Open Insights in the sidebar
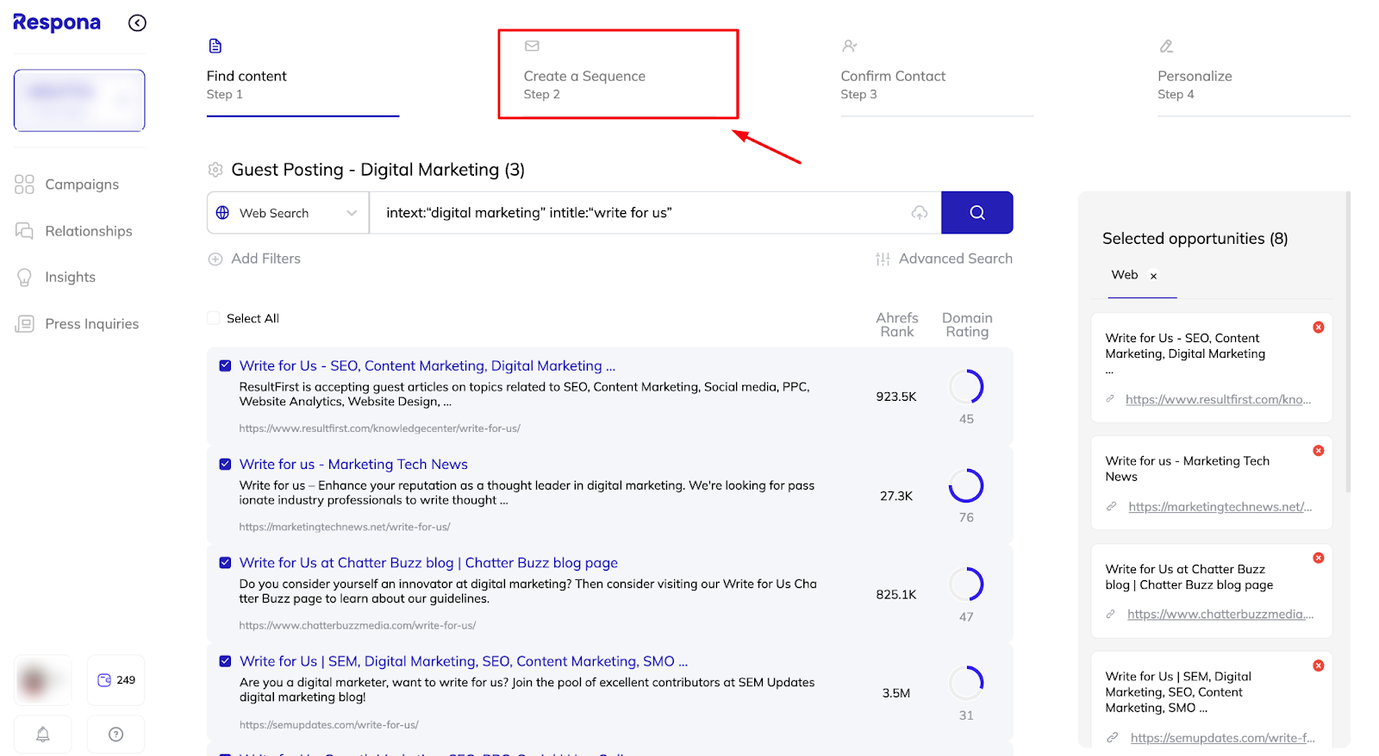 [70, 277]
